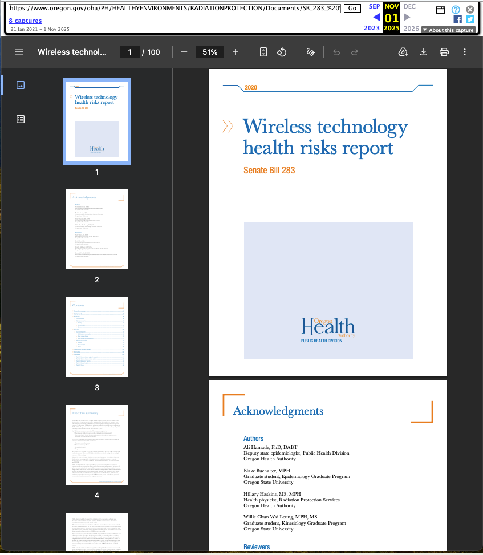
Task: Click '/ 100' total pages text
Action: click(x=151, y=52)
